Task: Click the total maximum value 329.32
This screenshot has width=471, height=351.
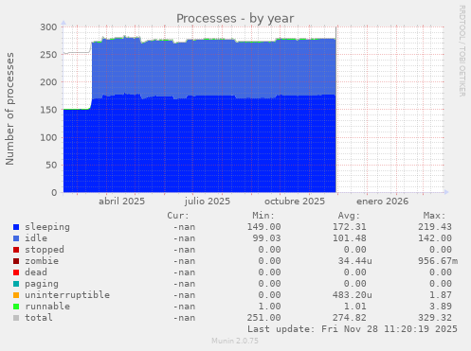Action: 435,318
